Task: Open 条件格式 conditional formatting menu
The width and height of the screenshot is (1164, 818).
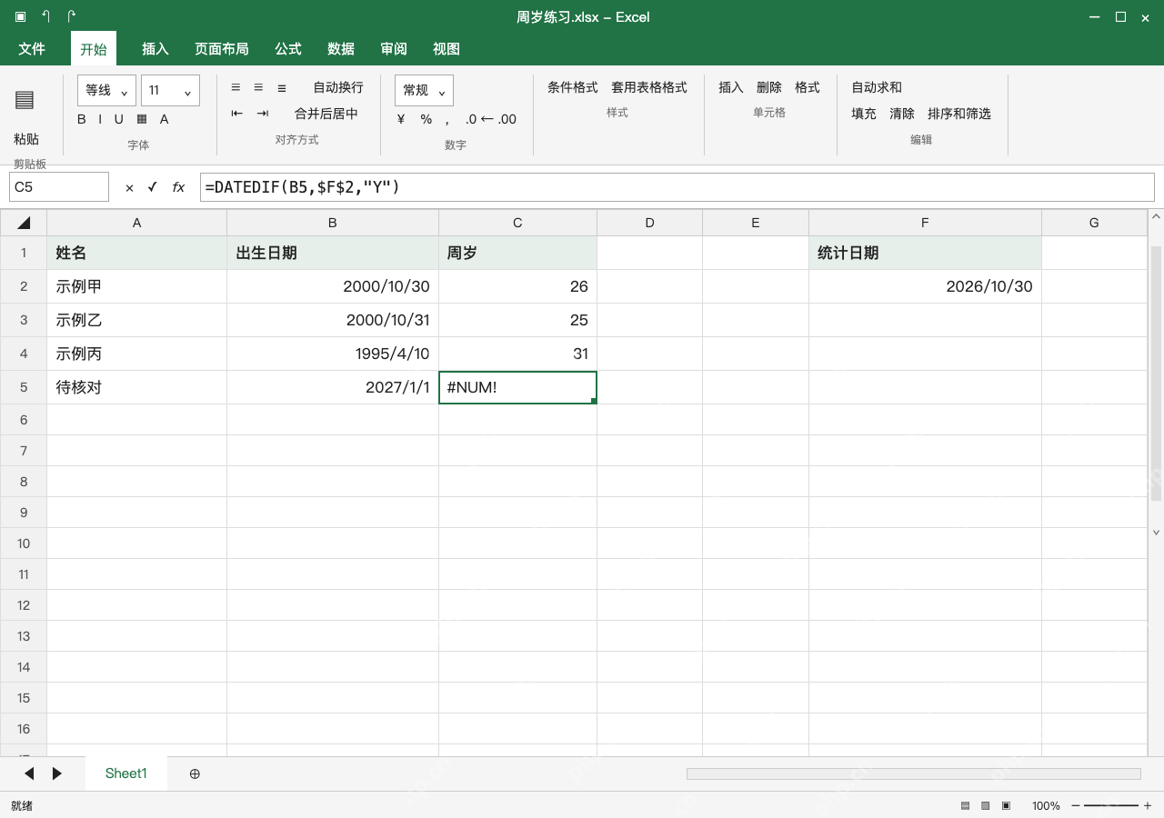Action: [573, 87]
